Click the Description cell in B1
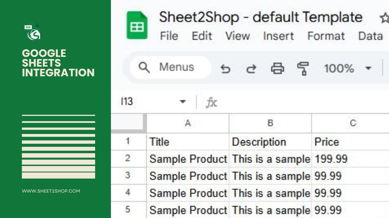Image resolution: width=389 pixels, height=218 pixels. point(270,142)
